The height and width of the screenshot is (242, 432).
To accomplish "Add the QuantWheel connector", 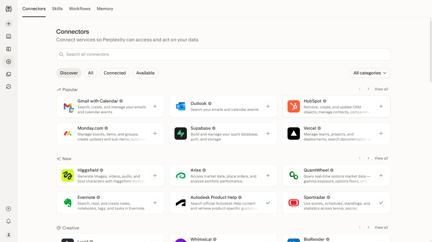I will point(381,176).
